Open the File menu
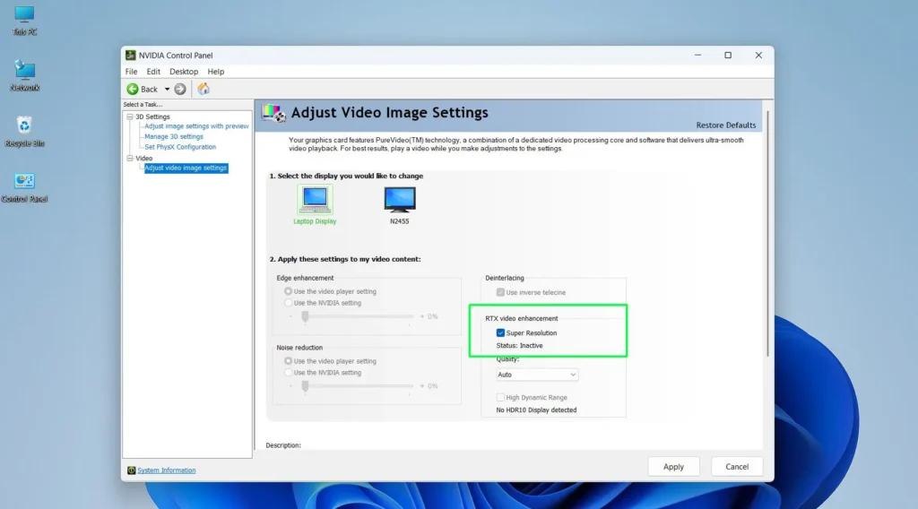Image resolution: width=918 pixels, height=509 pixels. pos(131,72)
